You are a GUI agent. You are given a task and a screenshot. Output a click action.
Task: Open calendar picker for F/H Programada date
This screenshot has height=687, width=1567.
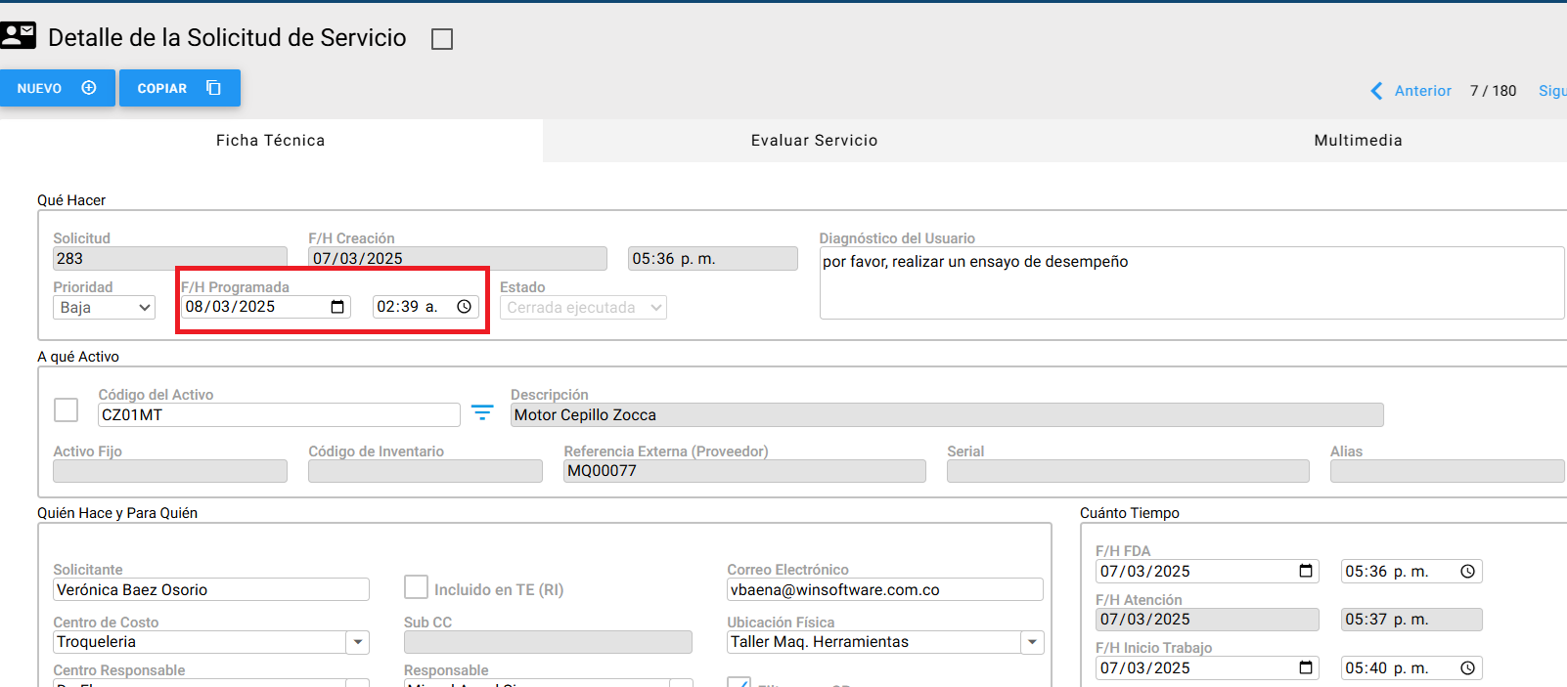point(337,307)
